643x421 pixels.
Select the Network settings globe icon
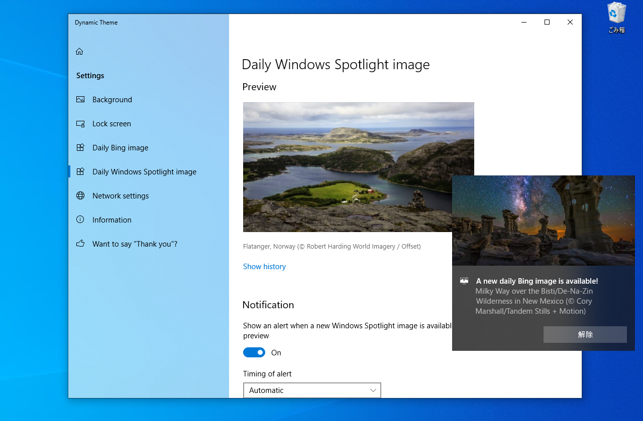click(80, 195)
